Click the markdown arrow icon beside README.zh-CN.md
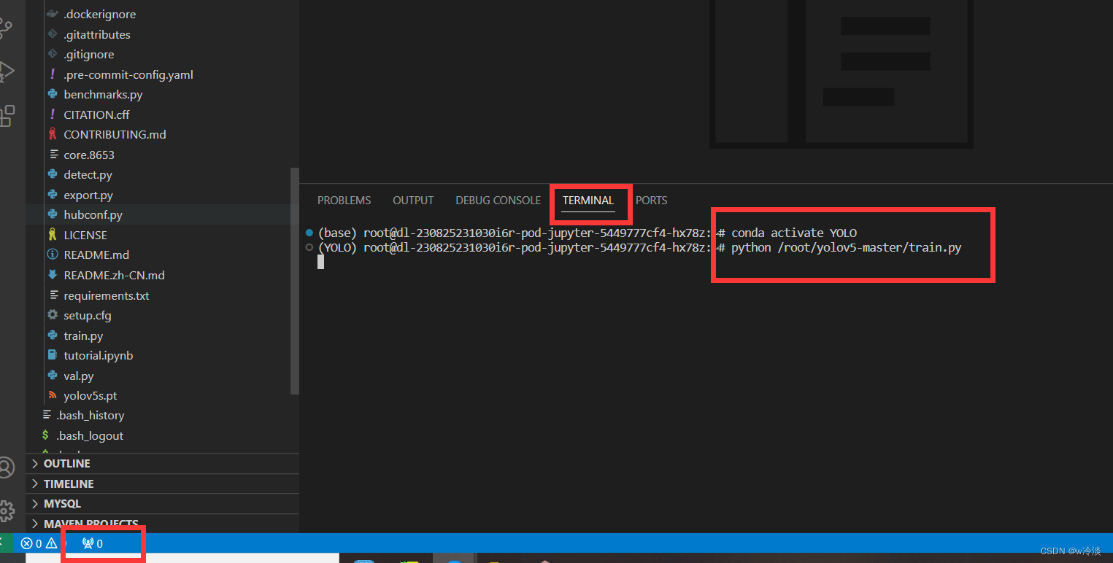 pos(53,275)
